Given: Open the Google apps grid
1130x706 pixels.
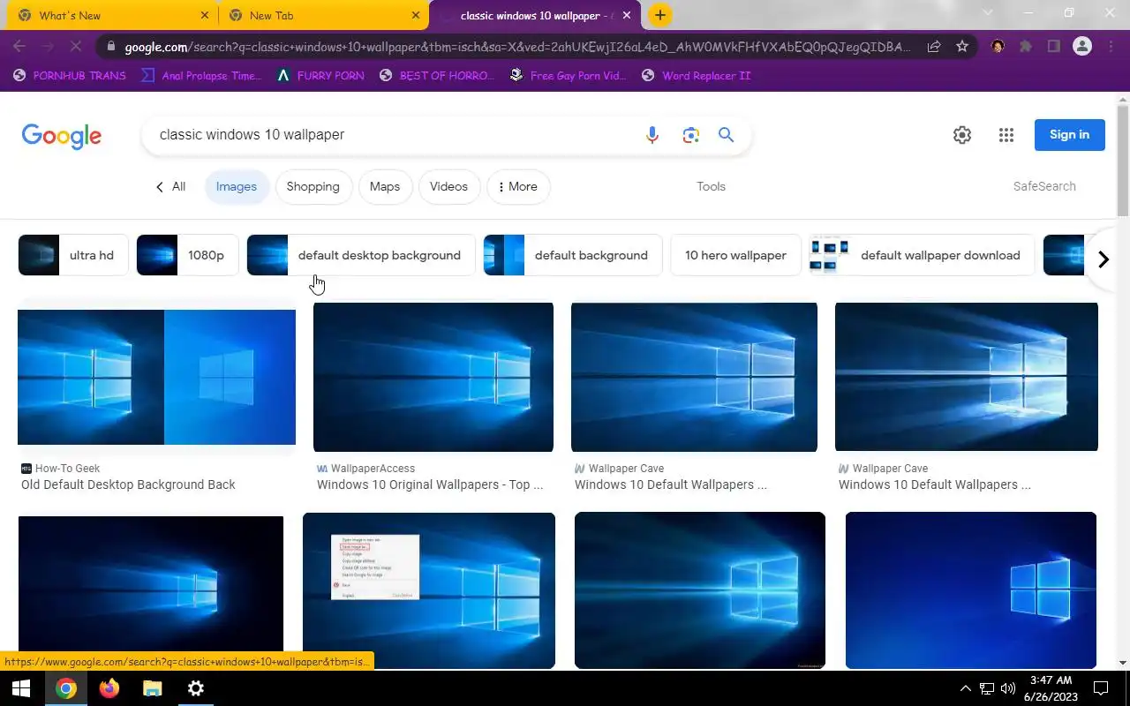Looking at the screenshot, I should pyautogui.click(x=1006, y=135).
